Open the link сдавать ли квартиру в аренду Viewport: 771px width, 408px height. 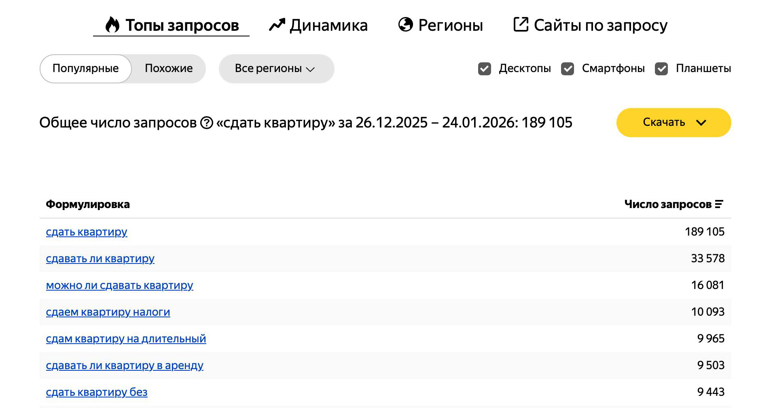coord(125,365)
